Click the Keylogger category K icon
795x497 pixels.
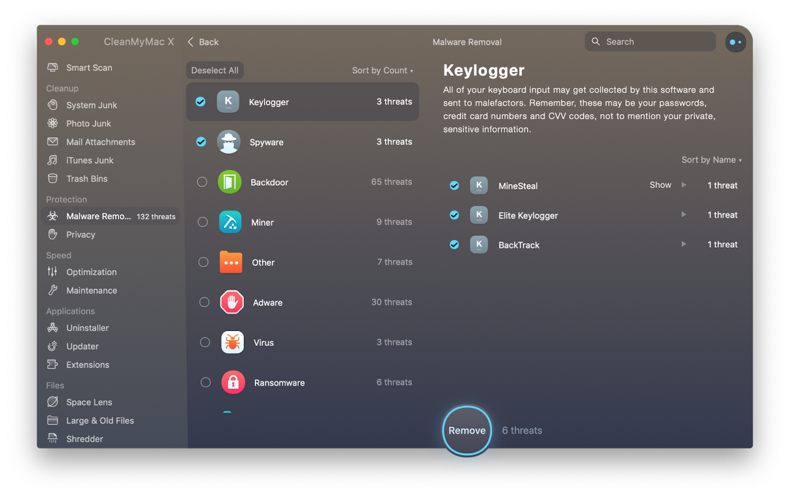coord(228,101)
